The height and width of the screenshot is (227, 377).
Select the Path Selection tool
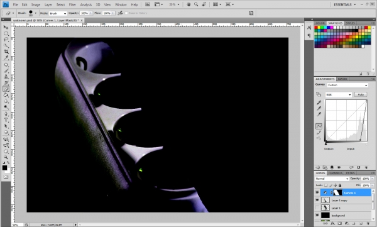pos(6,126)
